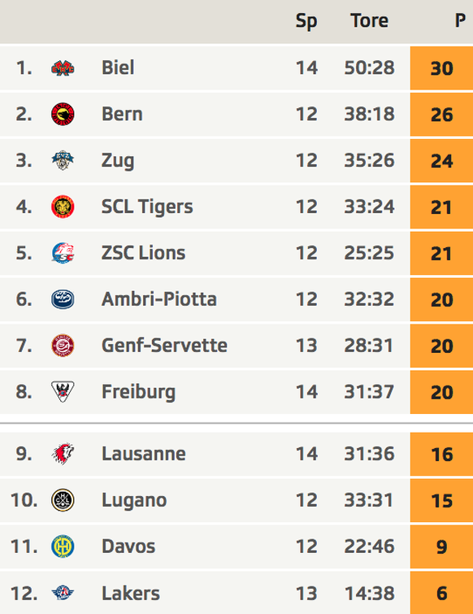Click the Biel team logo
Viewport: 473px width, 614px height.
[63, 68]
